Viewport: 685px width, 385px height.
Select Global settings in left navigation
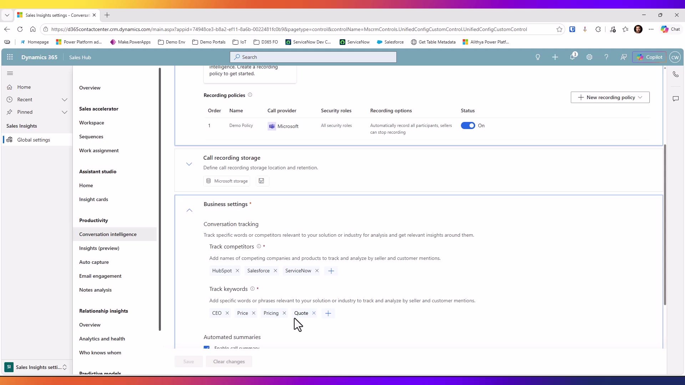(x=37, y=140)
